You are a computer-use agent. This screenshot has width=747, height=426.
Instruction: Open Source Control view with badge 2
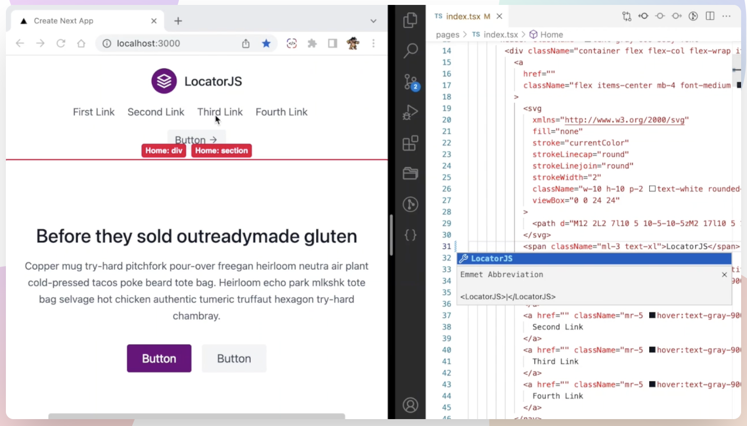coord(410,82)
